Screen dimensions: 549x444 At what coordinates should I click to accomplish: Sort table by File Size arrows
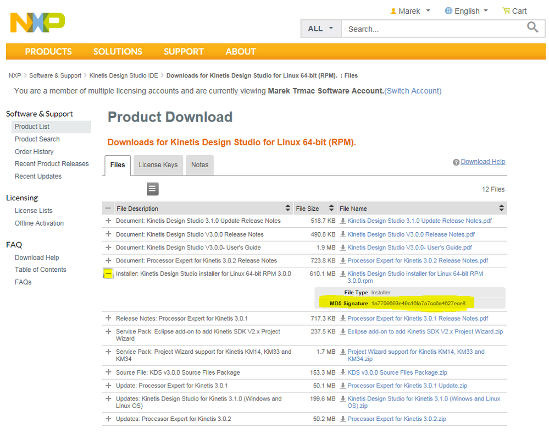point(331,208)
